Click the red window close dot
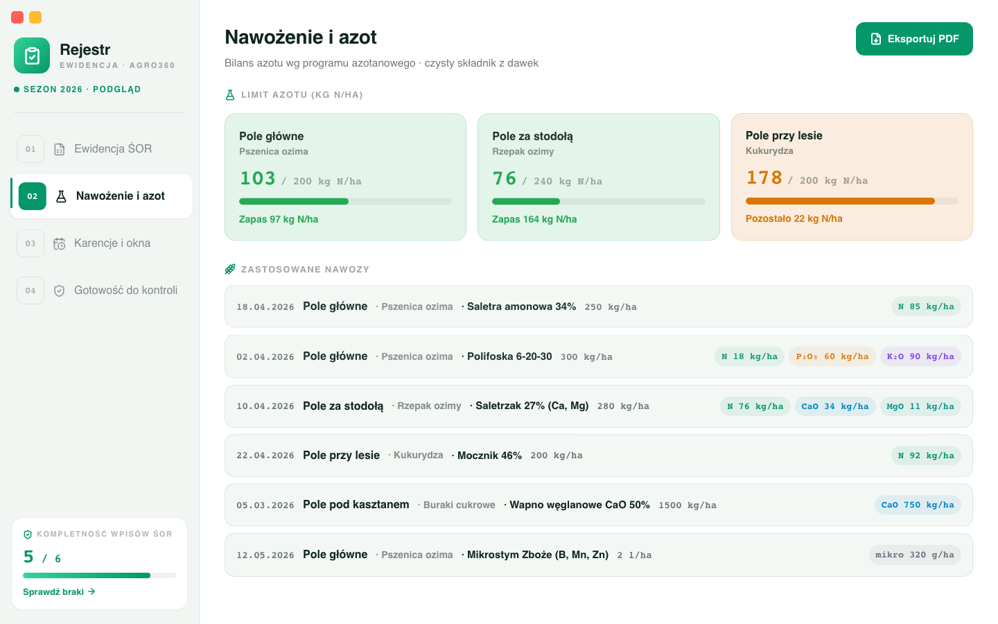 (17, 17)
